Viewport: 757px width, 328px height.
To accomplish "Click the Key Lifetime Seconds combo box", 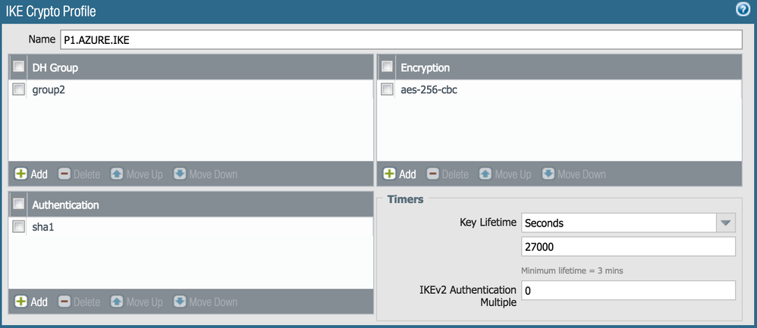I will (618, 223).
